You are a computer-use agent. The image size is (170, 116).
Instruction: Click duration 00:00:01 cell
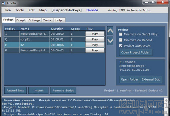pyautogui.click(x=60, y=39)
